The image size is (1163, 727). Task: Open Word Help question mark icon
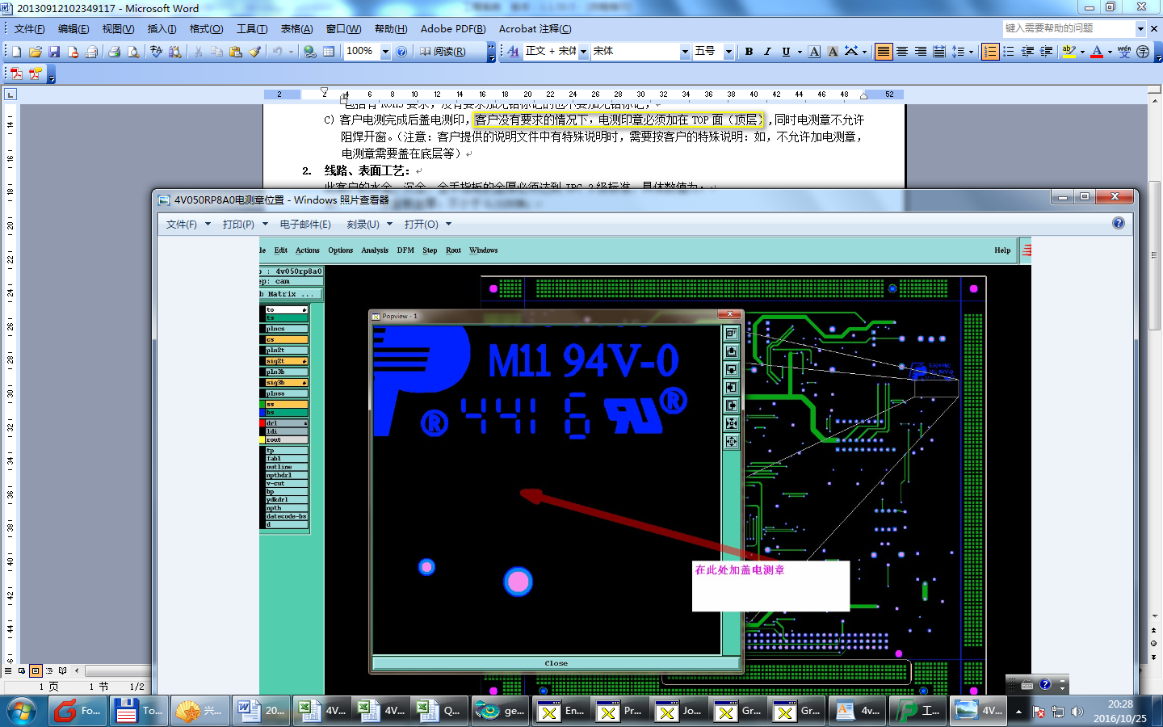[x=401, y=52]
